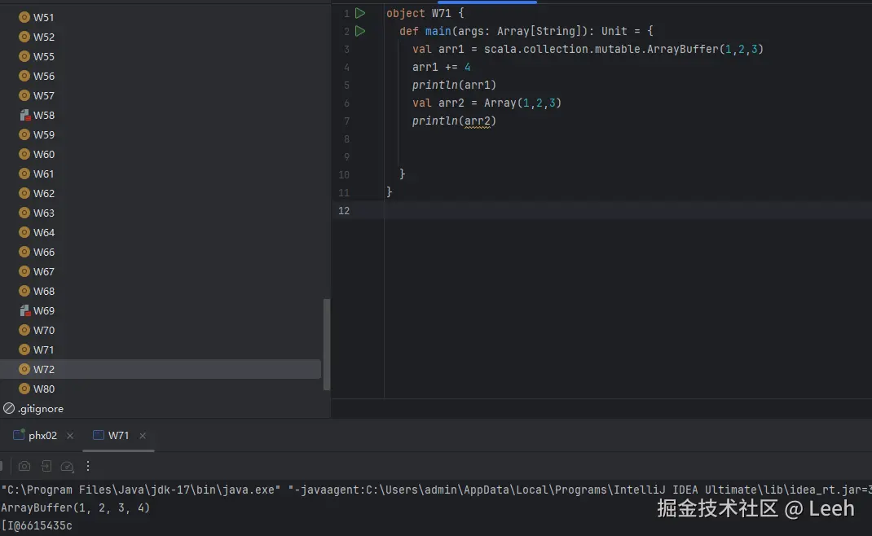The width and height of the screenshot is (872, 536).
Task: Select highlighted W72 in project tree
Action: [161, 369]
